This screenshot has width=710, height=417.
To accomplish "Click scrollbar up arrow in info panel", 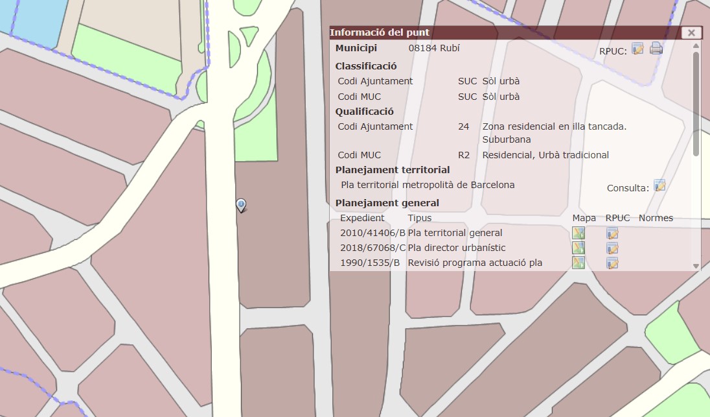I will tap(696, 45).
